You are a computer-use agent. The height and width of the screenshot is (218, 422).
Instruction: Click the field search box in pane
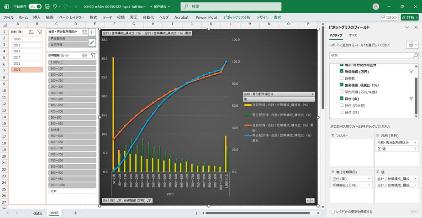(373, 55)
